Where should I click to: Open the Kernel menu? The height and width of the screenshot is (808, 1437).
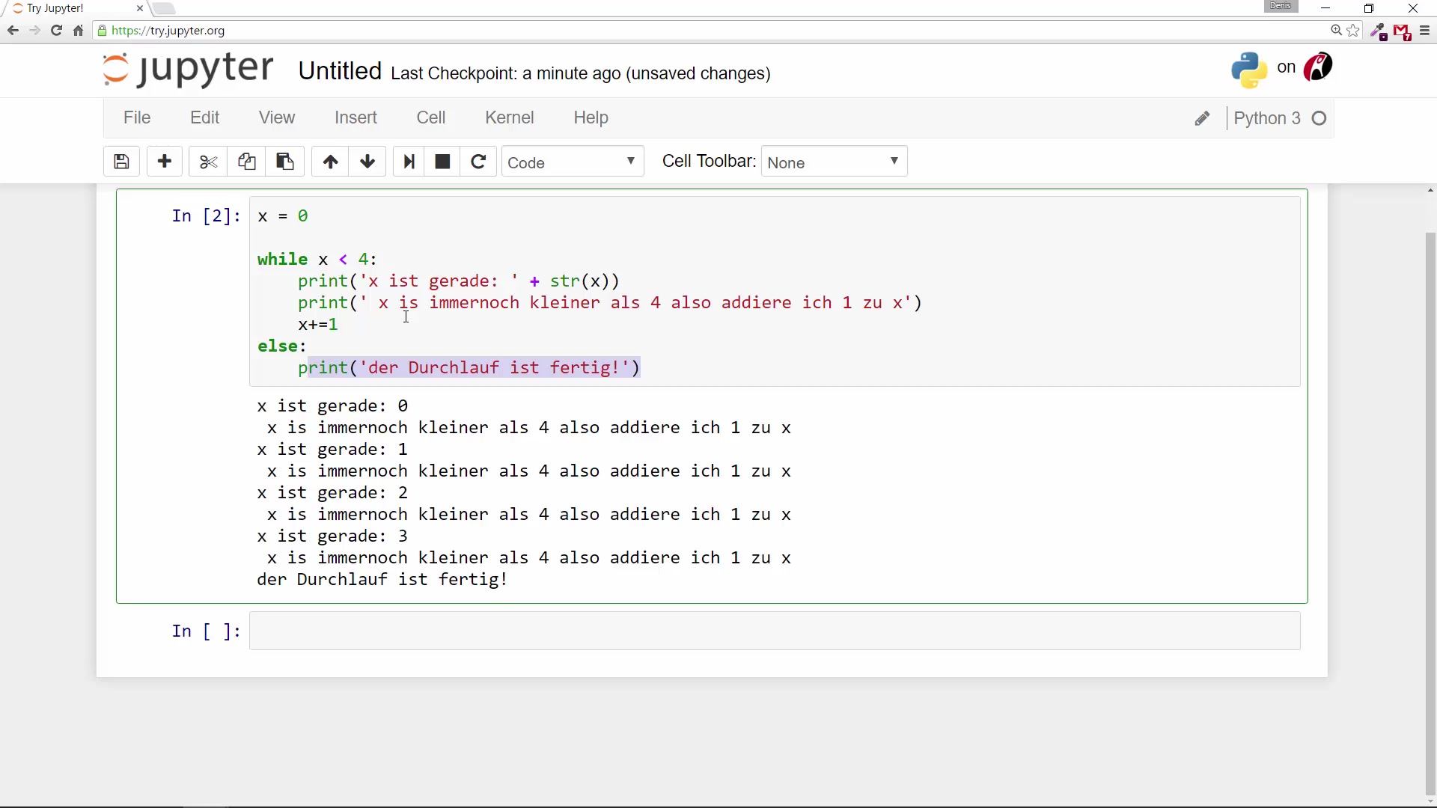[509, 117]
